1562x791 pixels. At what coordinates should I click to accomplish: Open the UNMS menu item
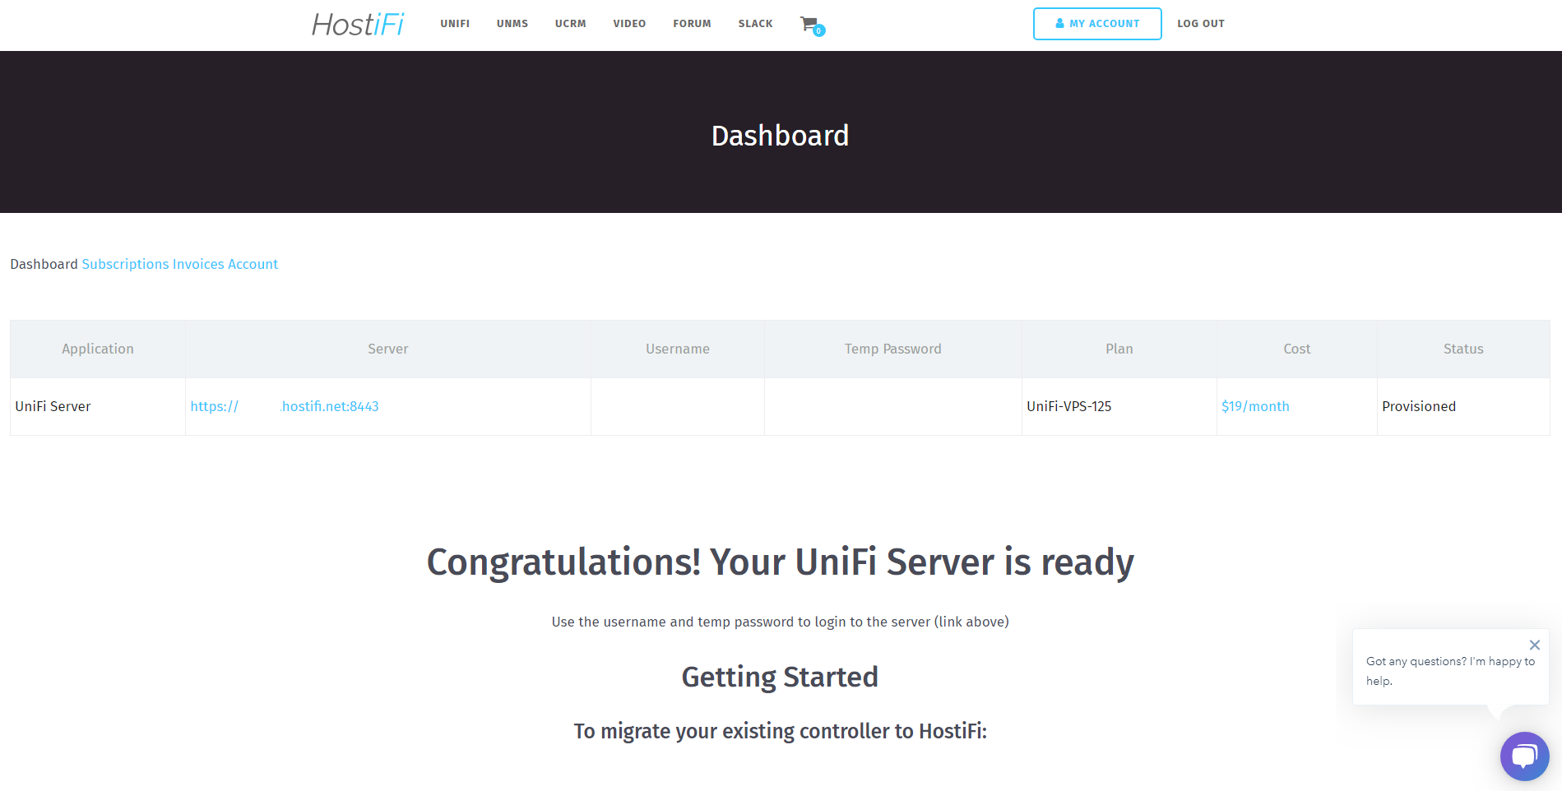point(512,24)
